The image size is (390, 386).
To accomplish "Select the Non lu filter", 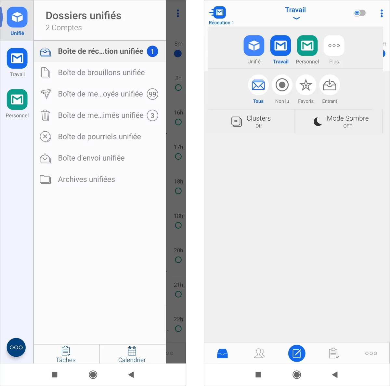I will click(x=282, y=89).
